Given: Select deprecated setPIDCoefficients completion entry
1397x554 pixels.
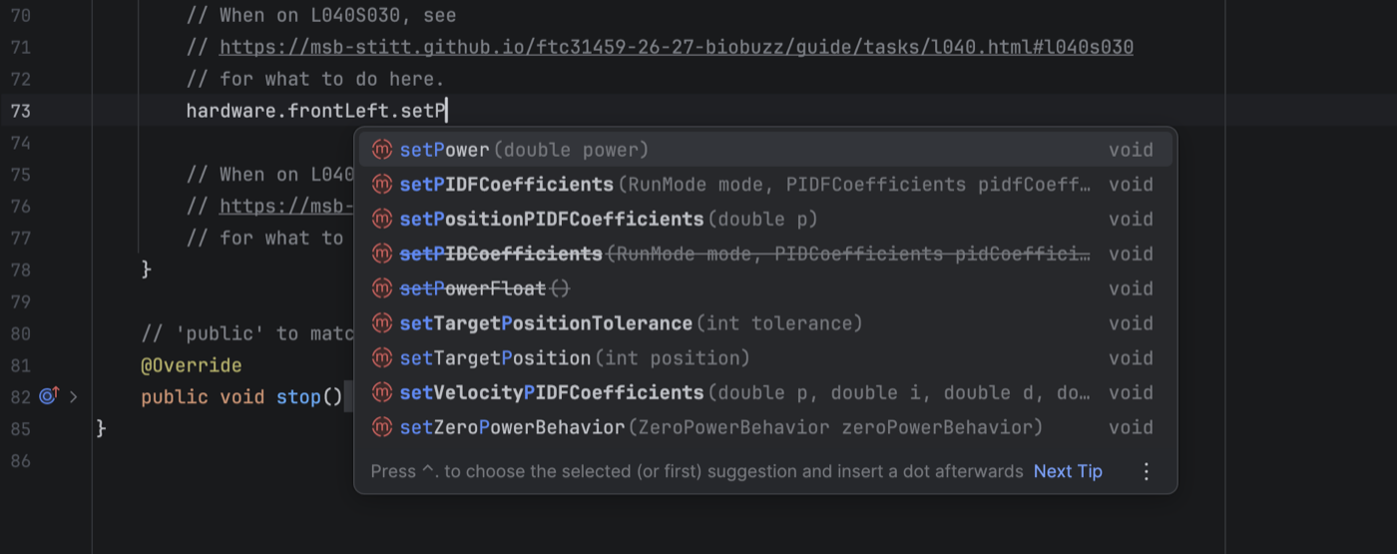Looking at the screenshot, I should [x=765, y=255].
